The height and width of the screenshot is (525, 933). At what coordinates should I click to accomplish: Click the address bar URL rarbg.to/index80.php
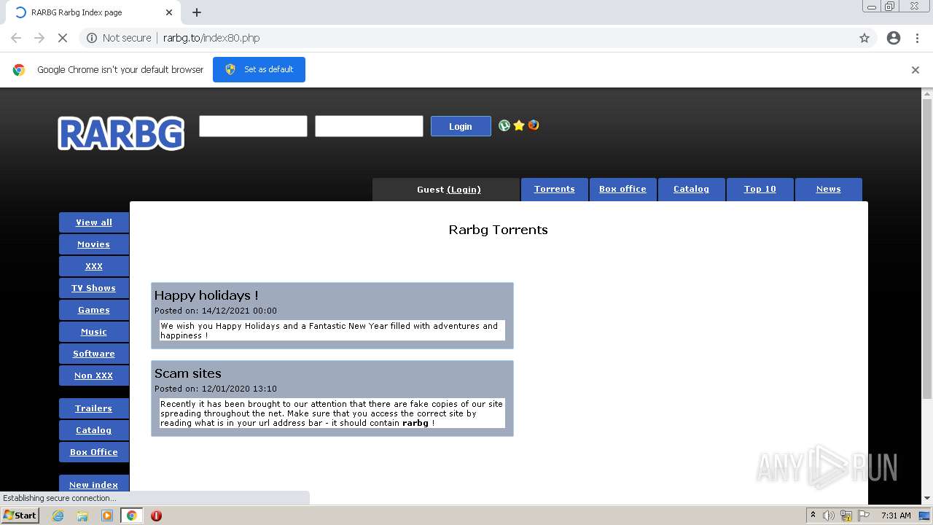(211, 38)
